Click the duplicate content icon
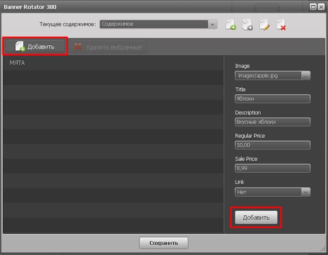 [x=247, y=25]
